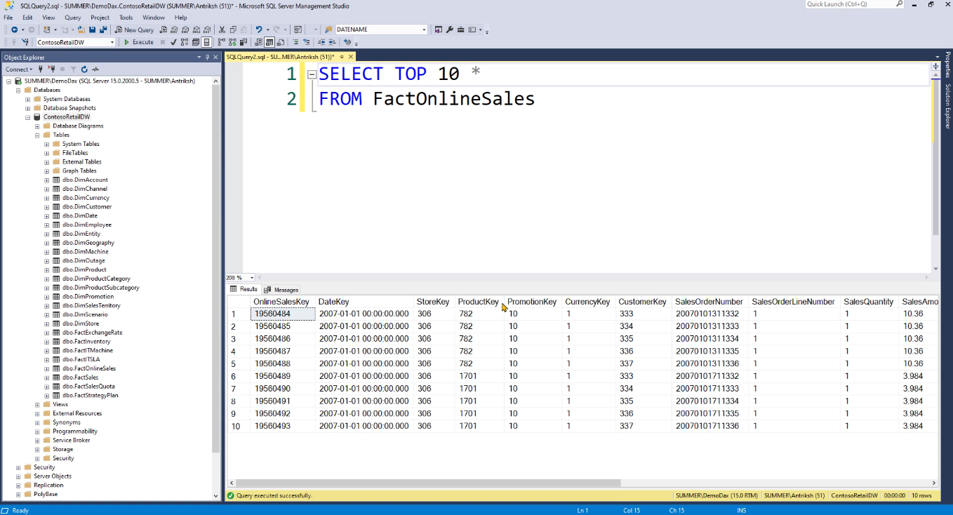Click the ProductKey column header
This screenshot has width=953, height=515.
tap(478, 302)
